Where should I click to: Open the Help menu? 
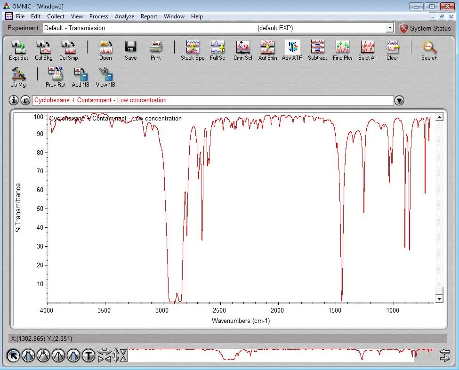197,16
